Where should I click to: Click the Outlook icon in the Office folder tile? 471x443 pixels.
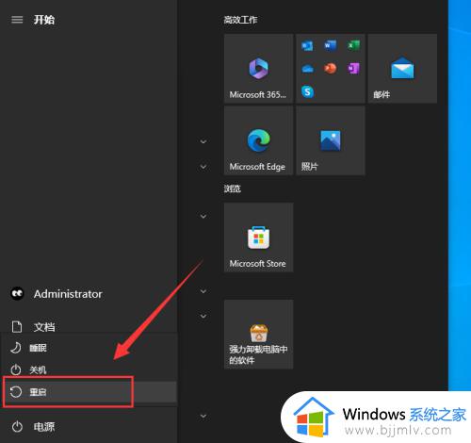click(307, 46)
